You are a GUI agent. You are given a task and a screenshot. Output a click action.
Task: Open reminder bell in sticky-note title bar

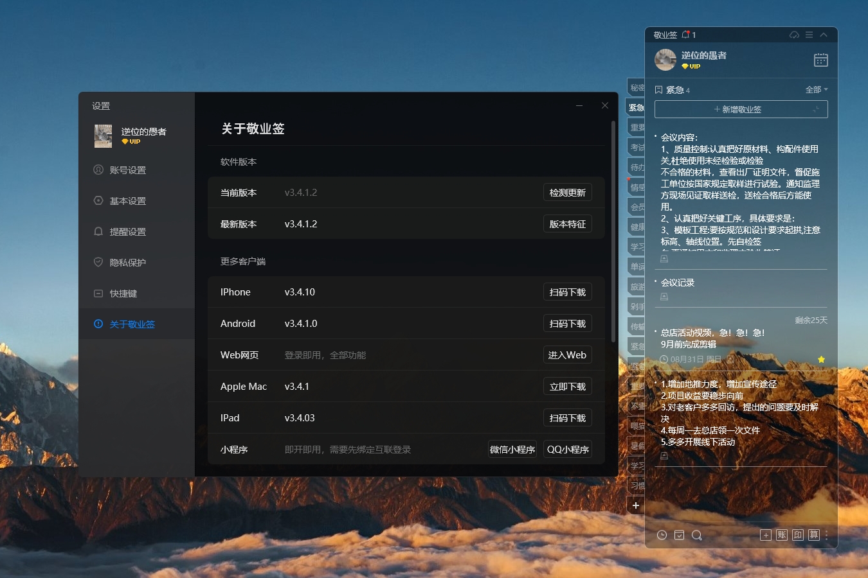pos(685,35)
